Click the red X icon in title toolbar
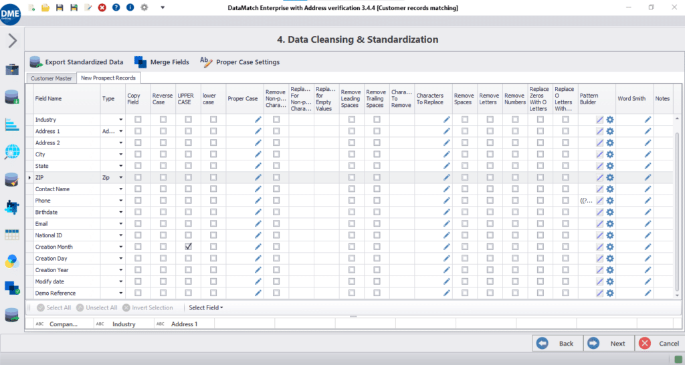 [x=102, y=8]
